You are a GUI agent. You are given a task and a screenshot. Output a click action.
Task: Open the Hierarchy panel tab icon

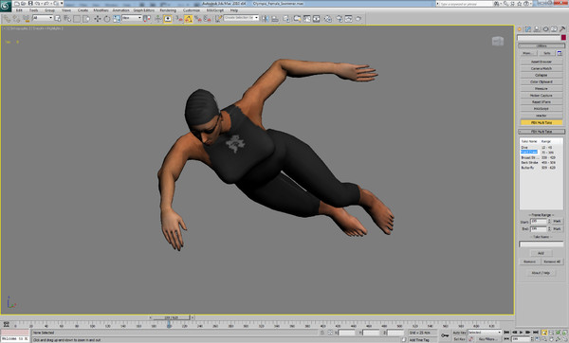(537, 29)
